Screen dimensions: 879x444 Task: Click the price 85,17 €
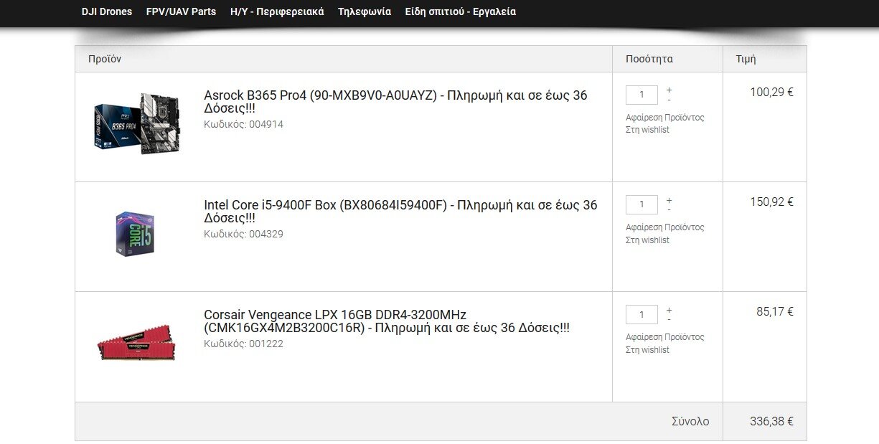pyautogui.click(x=775, y=311)
